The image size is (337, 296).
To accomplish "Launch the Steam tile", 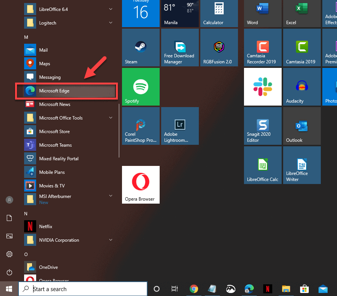I will click(x=141, y=48).
